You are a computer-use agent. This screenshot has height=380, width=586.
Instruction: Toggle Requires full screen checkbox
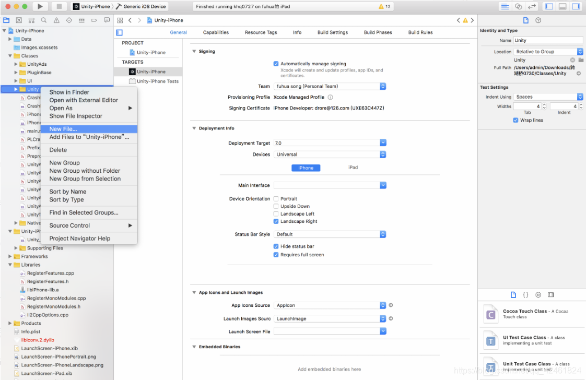click(276, 255)
